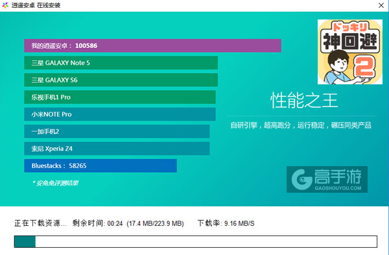Click the 自研引擎，超高跑分 description text
The width and height of the screenshot is (389, 255).
[x=301, y=125]
